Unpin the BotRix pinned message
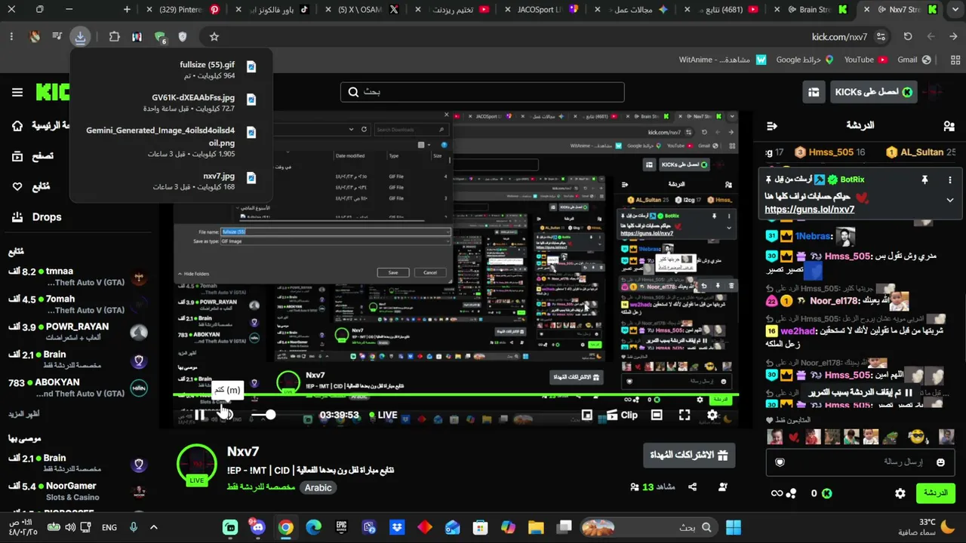Image resolution: width=966 pixels, height=543 pixels. [x=924, y=179]
